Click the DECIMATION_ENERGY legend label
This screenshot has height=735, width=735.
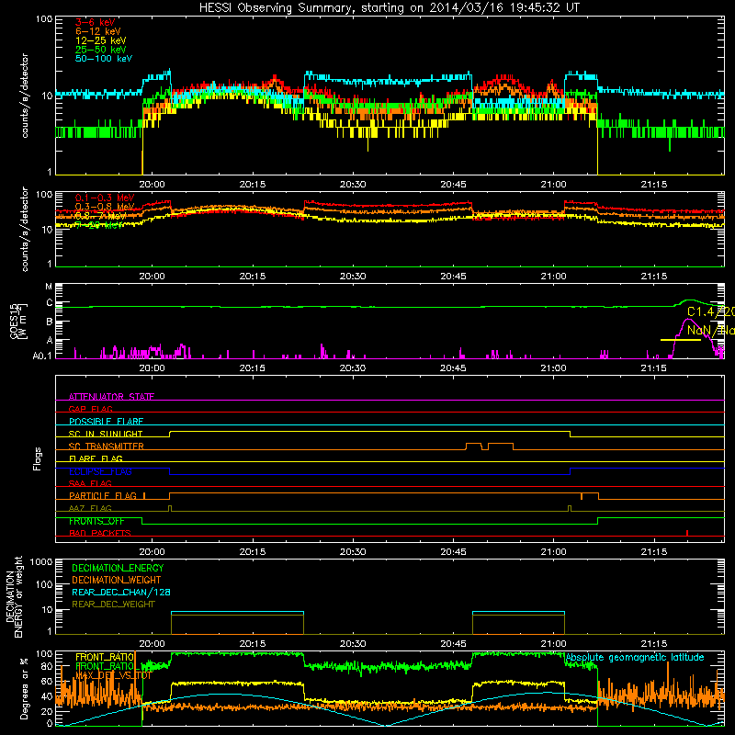(x=118, y=568)
